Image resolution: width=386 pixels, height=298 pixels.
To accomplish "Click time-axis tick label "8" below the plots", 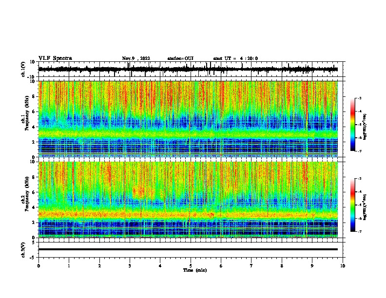I will (x=282, y=266).
